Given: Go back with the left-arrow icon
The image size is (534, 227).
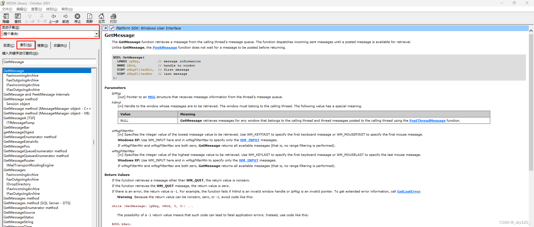Looking at the screenshot, I should [x=54, y=18].
